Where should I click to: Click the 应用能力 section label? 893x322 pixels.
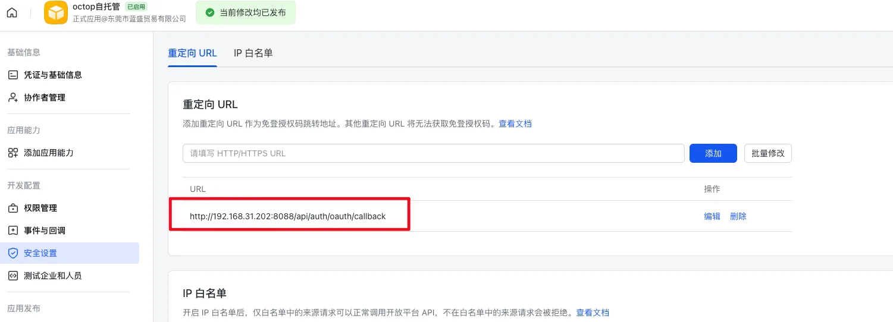coord(24,130)
